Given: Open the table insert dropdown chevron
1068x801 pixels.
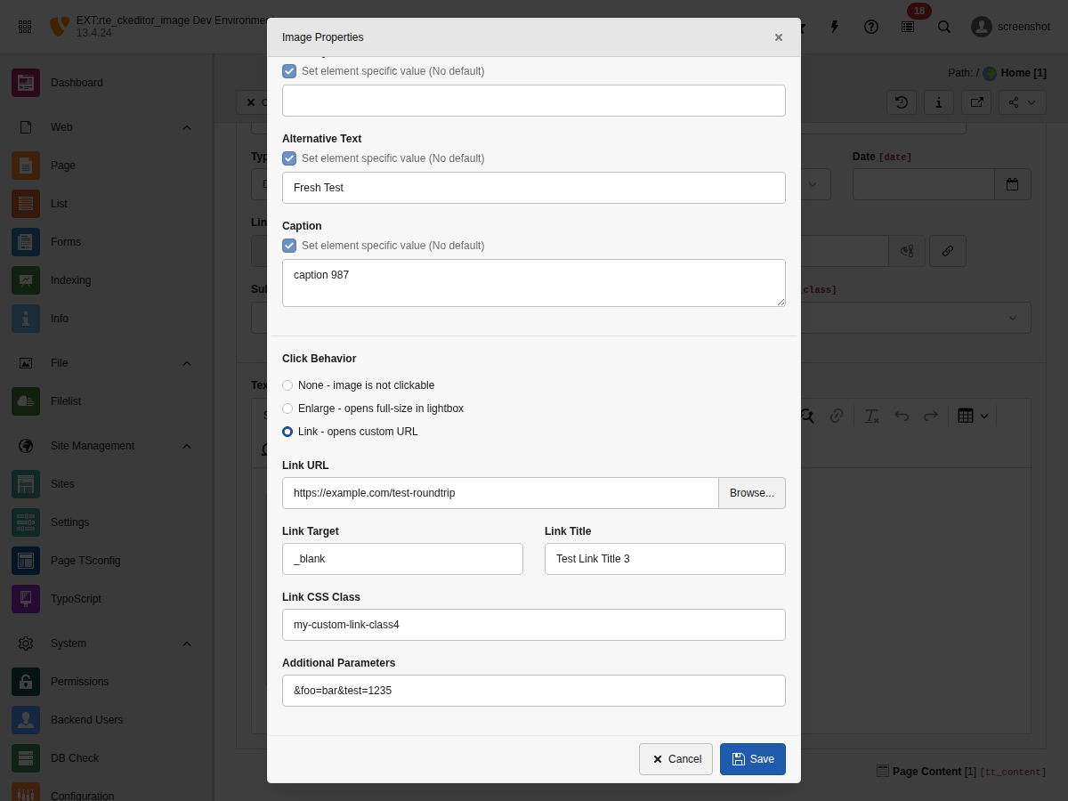Looking at the screenshot, I should coord(984,416).
